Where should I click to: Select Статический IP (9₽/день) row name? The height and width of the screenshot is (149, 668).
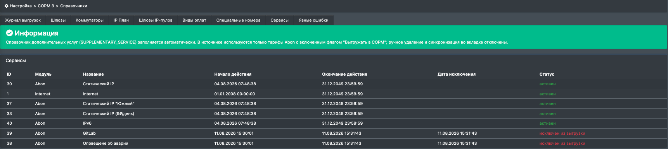109,113
